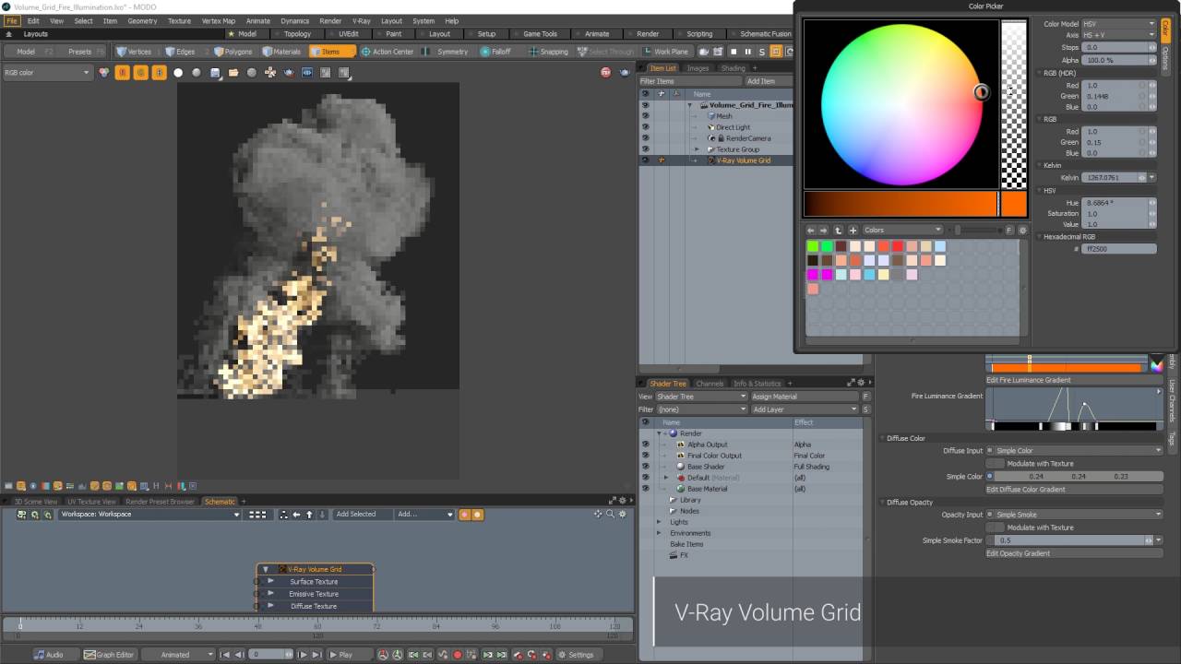This screenshot has width=1181, height=664.
Task: Collapse the V-Ray Volume Grid node
Action: pyautogui.click(x=266, y=569)
